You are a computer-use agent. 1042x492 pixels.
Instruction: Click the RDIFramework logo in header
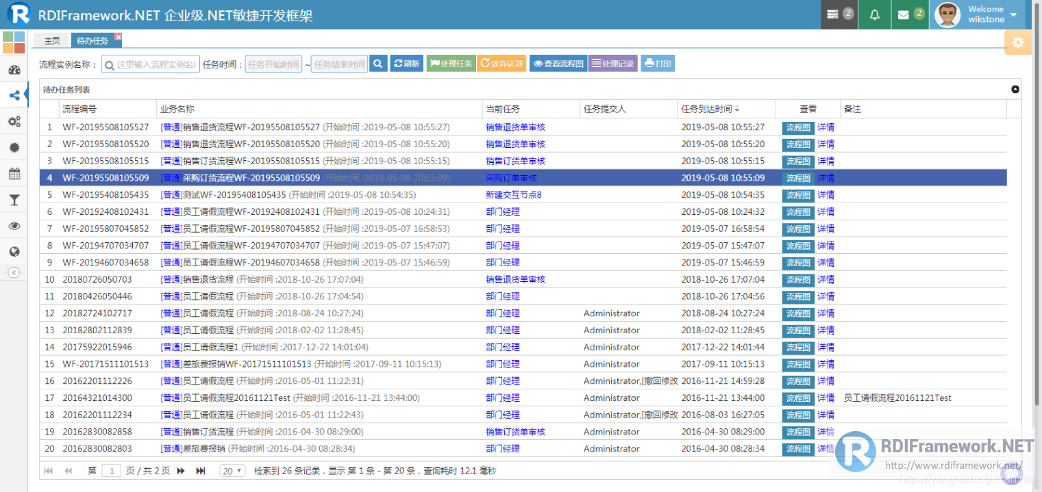click(19, 14)
